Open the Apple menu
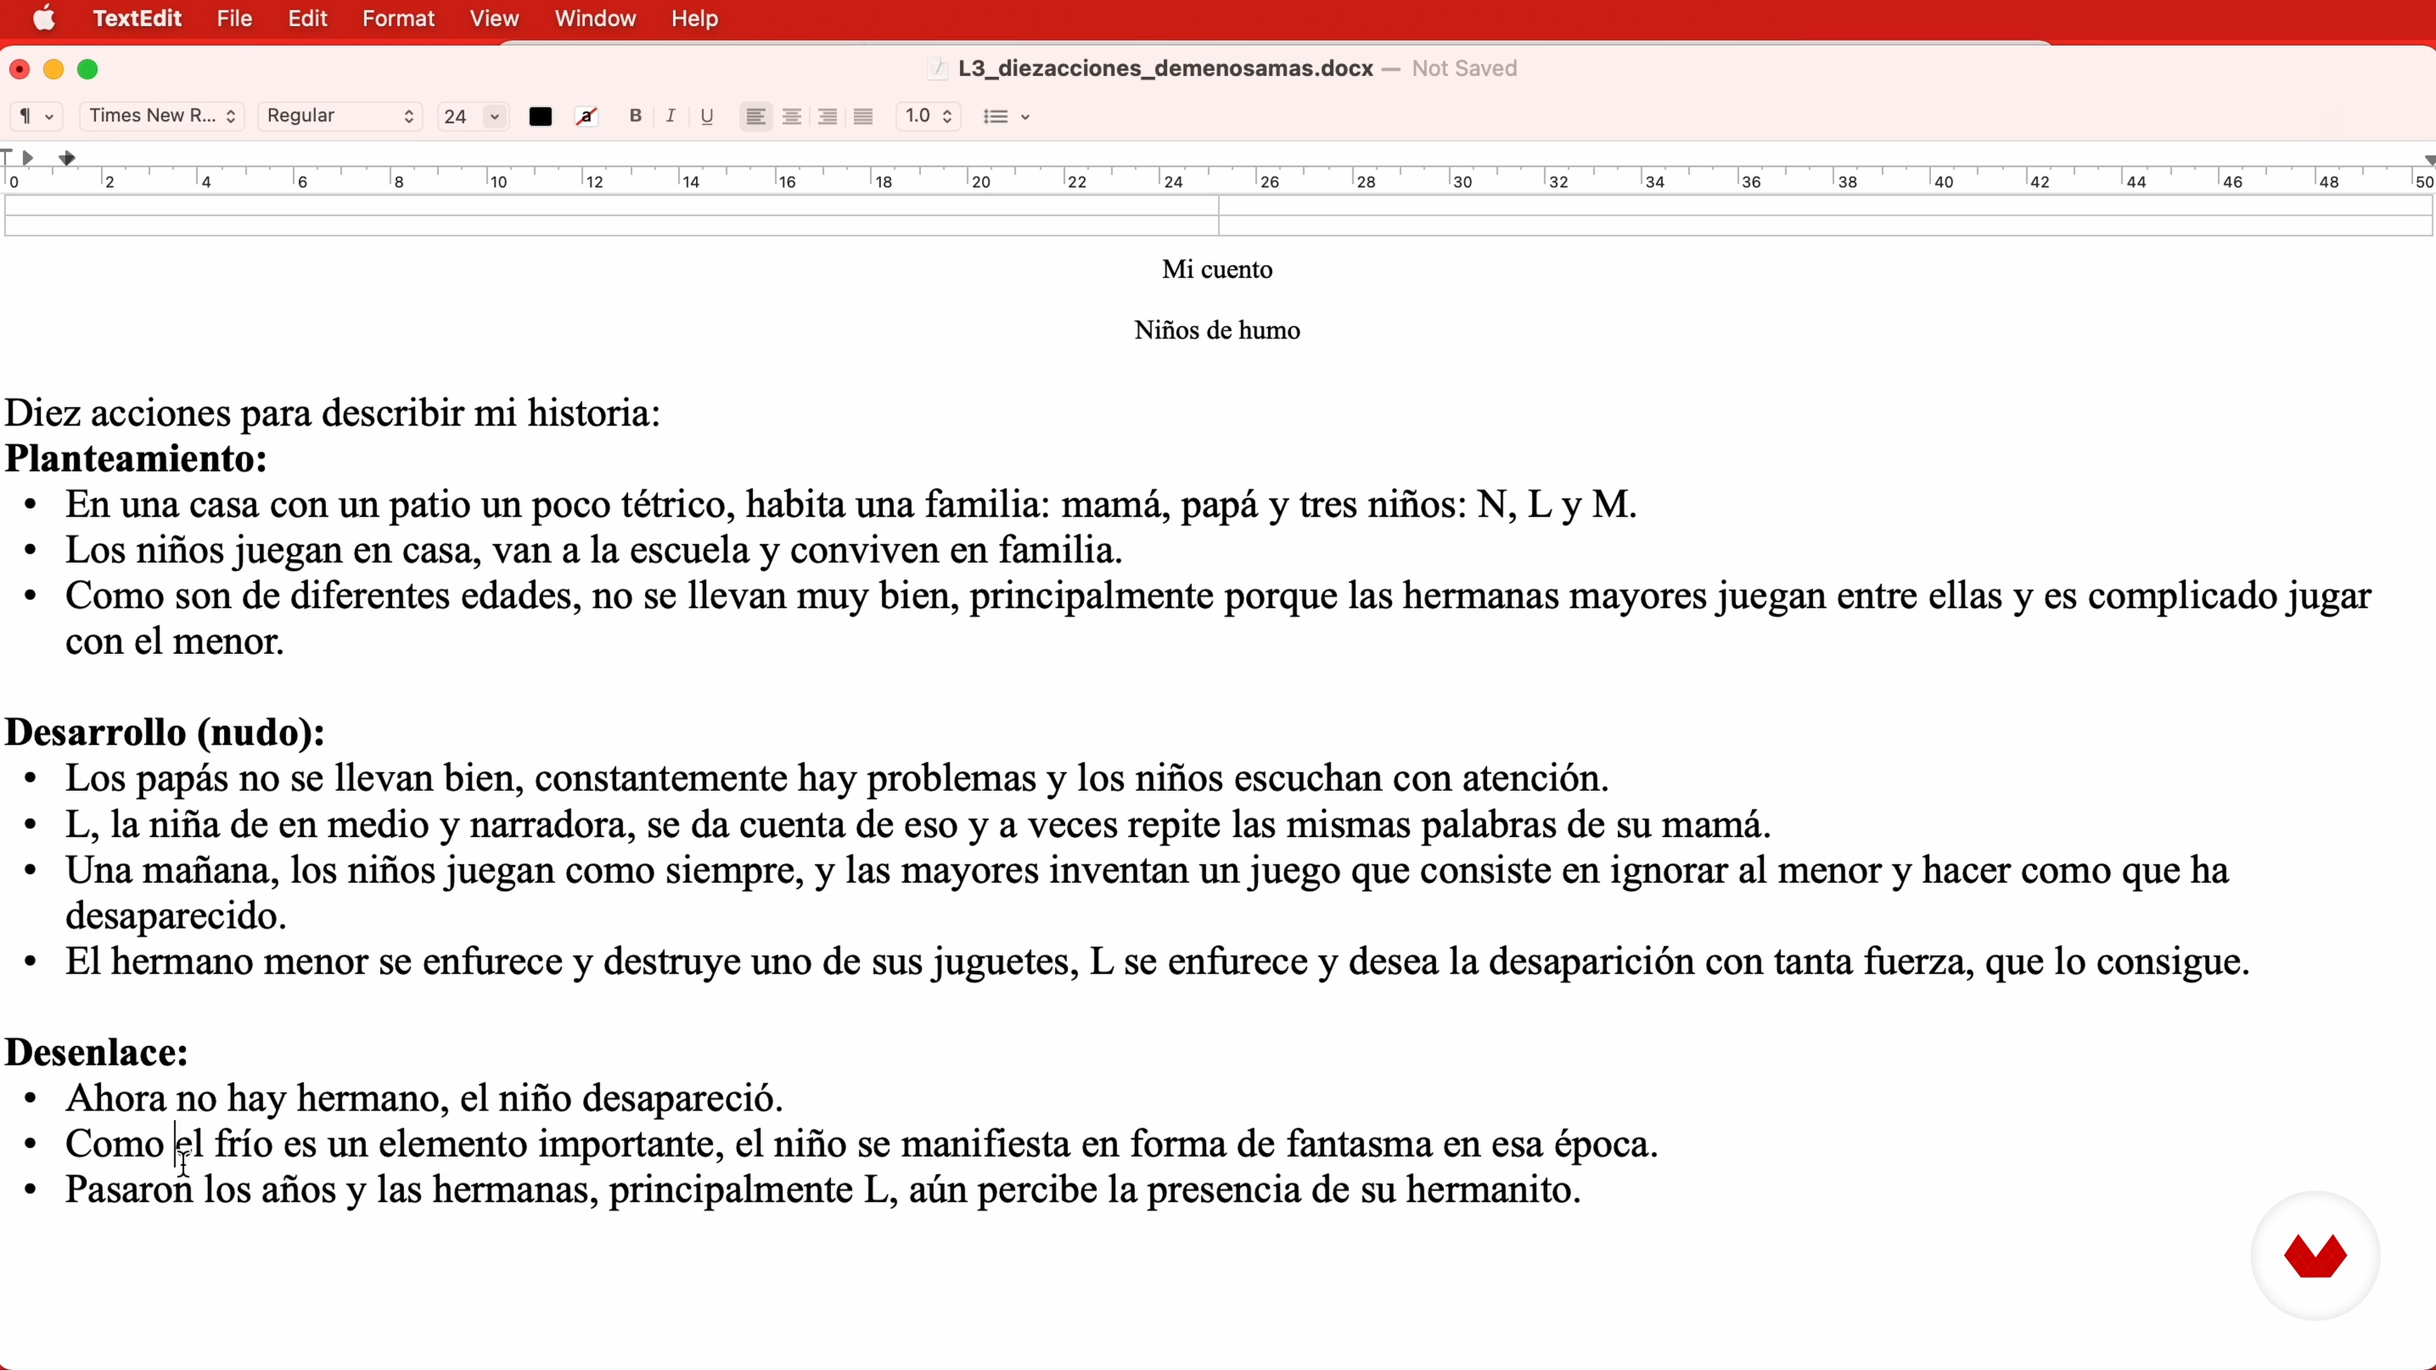The image size is (2436, 1370). point(44,18)
